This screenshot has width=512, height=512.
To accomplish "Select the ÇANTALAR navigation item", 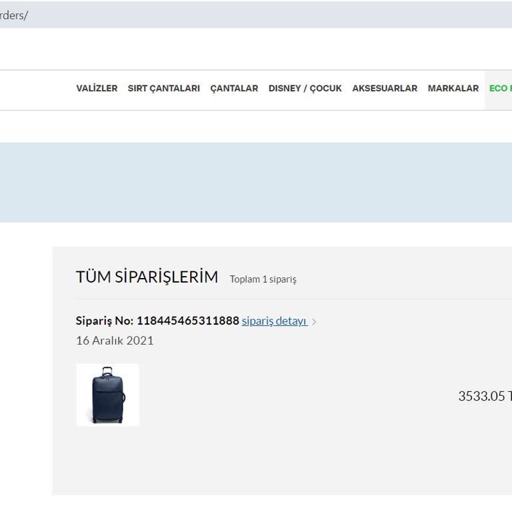I will coord(234,89).
